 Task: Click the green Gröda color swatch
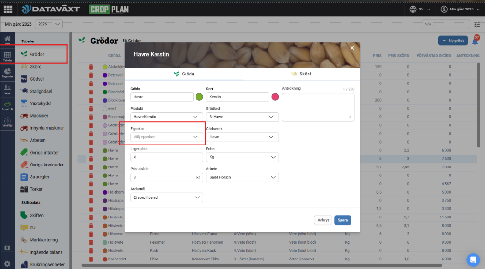(199, 97)
